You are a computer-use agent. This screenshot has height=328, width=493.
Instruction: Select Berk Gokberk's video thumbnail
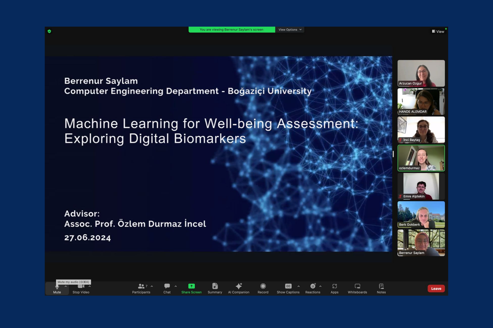[x=421, y=214]
